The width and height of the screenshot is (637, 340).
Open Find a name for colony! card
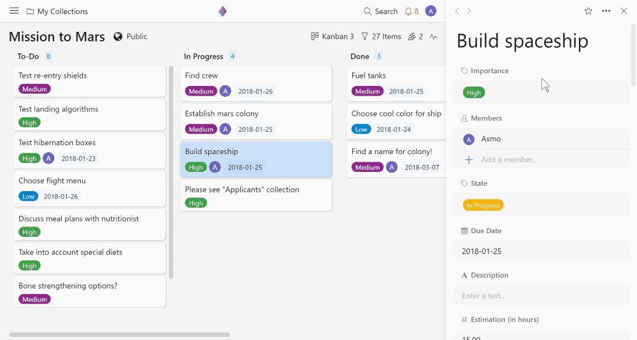point(396,160)
